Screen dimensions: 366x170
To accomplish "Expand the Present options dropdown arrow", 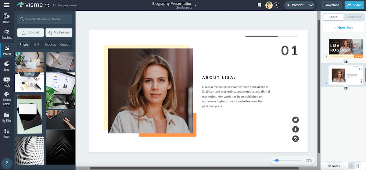I will [311, 5].
